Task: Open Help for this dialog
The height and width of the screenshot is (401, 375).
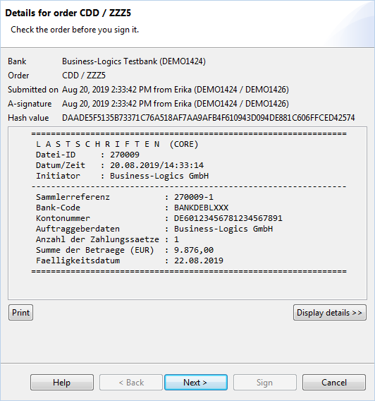Action: 62,383
